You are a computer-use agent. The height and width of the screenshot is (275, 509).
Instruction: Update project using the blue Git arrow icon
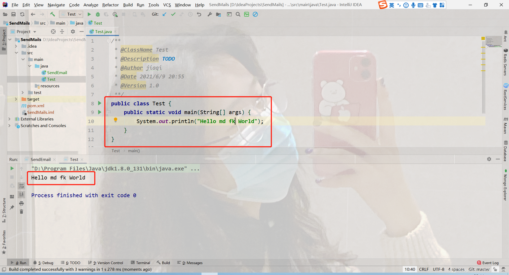[x=164, y=14]
